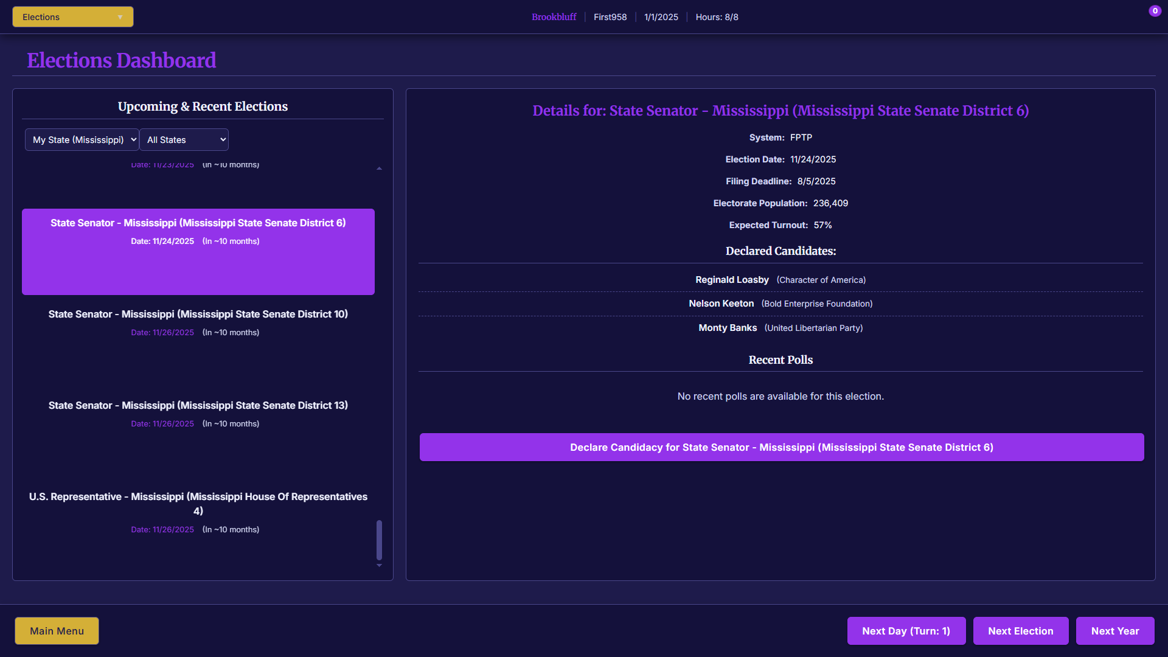Jump to Next Election
The image size is (1168, 657).
(x=1020, y=631)
